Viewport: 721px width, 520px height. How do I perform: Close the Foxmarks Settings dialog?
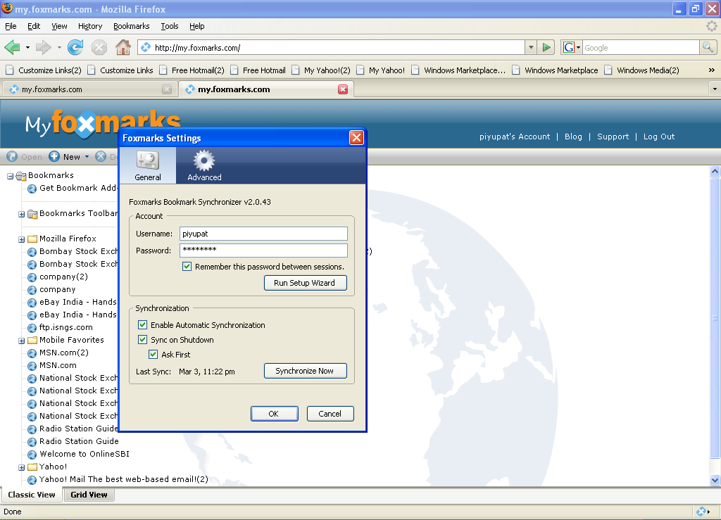click(356, 137)
